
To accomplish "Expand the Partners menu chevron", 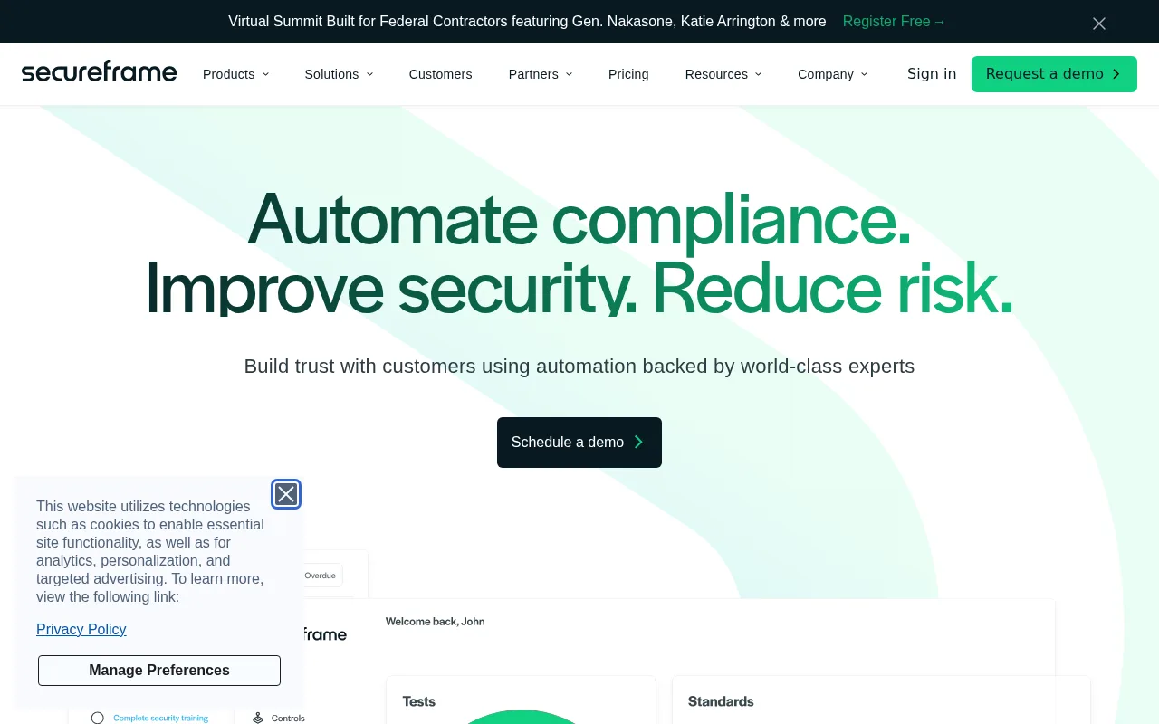I will point(569,74).
